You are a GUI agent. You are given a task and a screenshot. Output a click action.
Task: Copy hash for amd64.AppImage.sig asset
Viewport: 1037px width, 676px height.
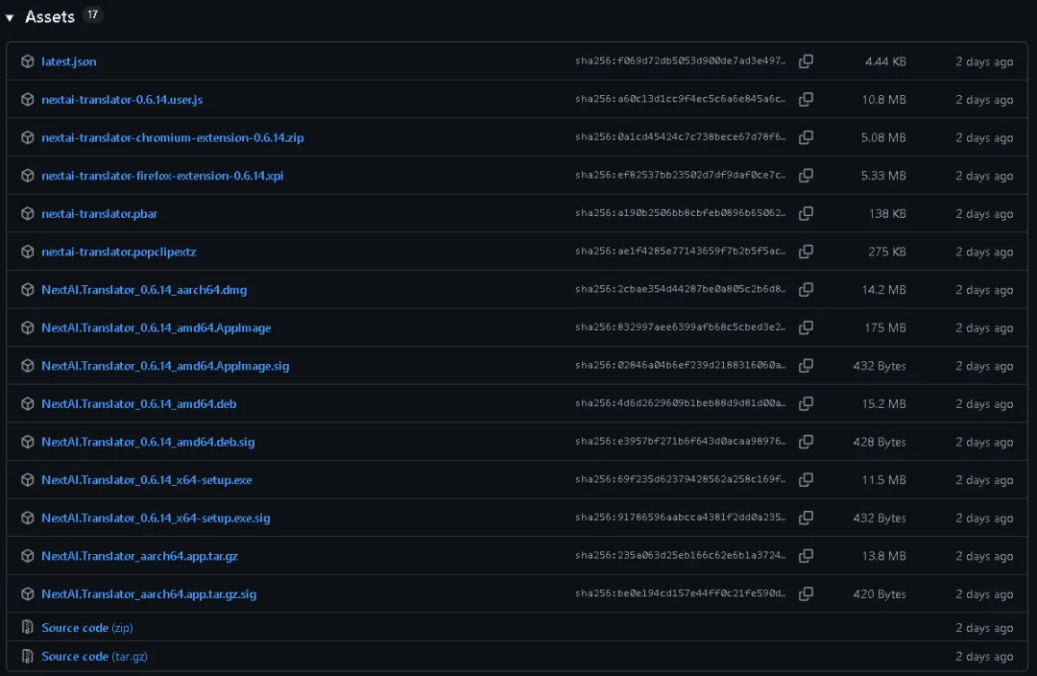pos(806,366)
